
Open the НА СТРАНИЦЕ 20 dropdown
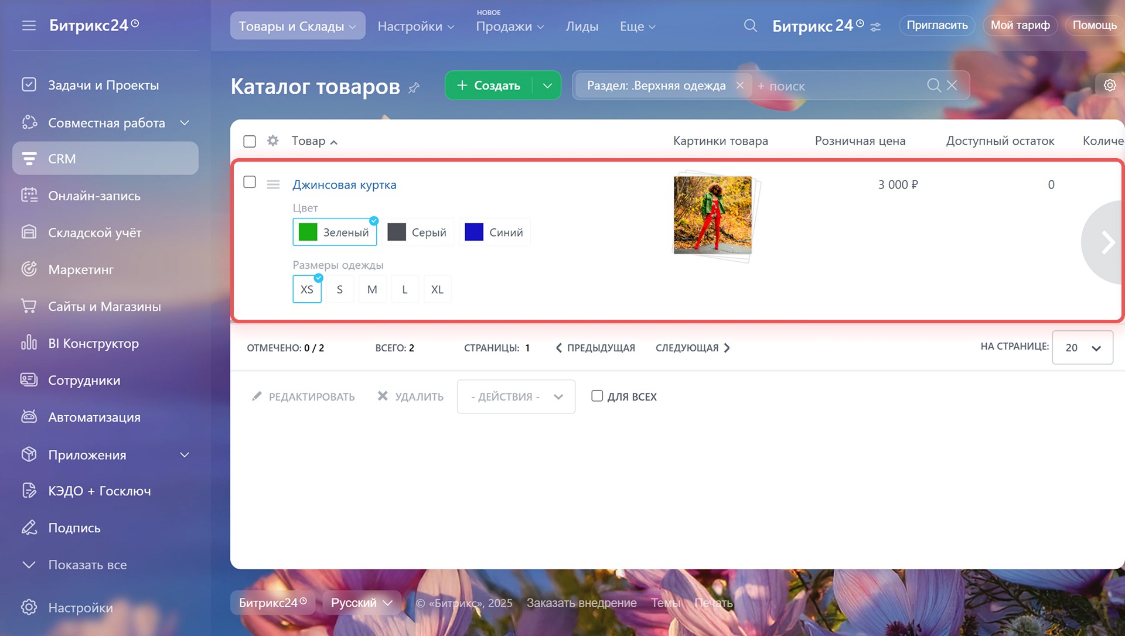pyautogui.click(x=1082, y=347)
